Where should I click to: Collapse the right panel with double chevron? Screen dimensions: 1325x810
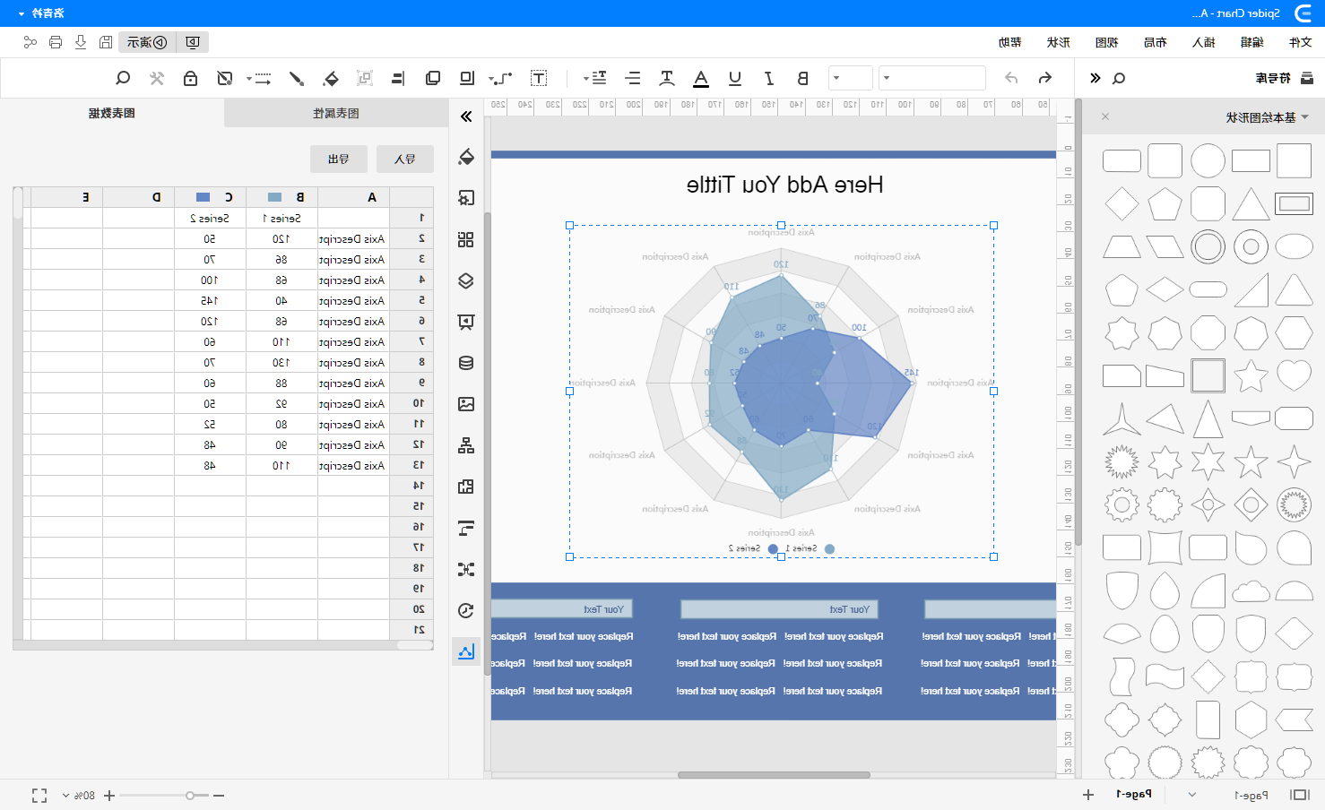[466, 116]
